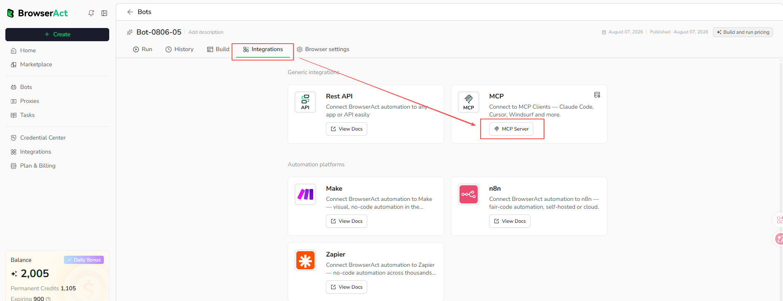Screen dimensions: 783x301
Task: Open the Browser settings tab
Action: (323, 49)
